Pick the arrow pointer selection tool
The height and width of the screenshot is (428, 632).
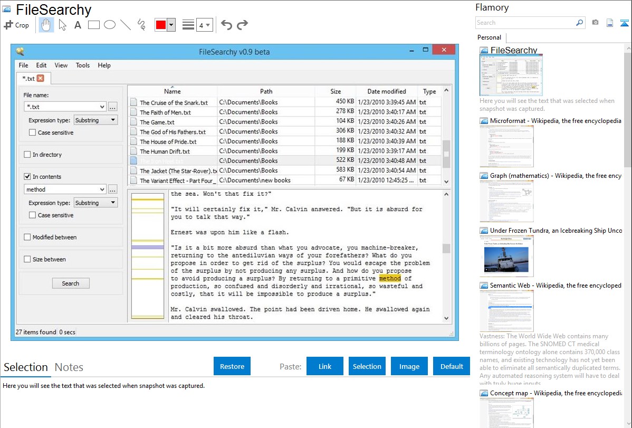pos(62,25)
